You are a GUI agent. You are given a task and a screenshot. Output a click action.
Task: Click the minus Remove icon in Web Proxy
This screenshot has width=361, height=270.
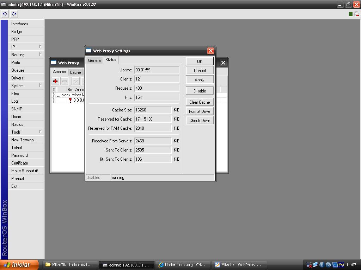pos(65,81)
